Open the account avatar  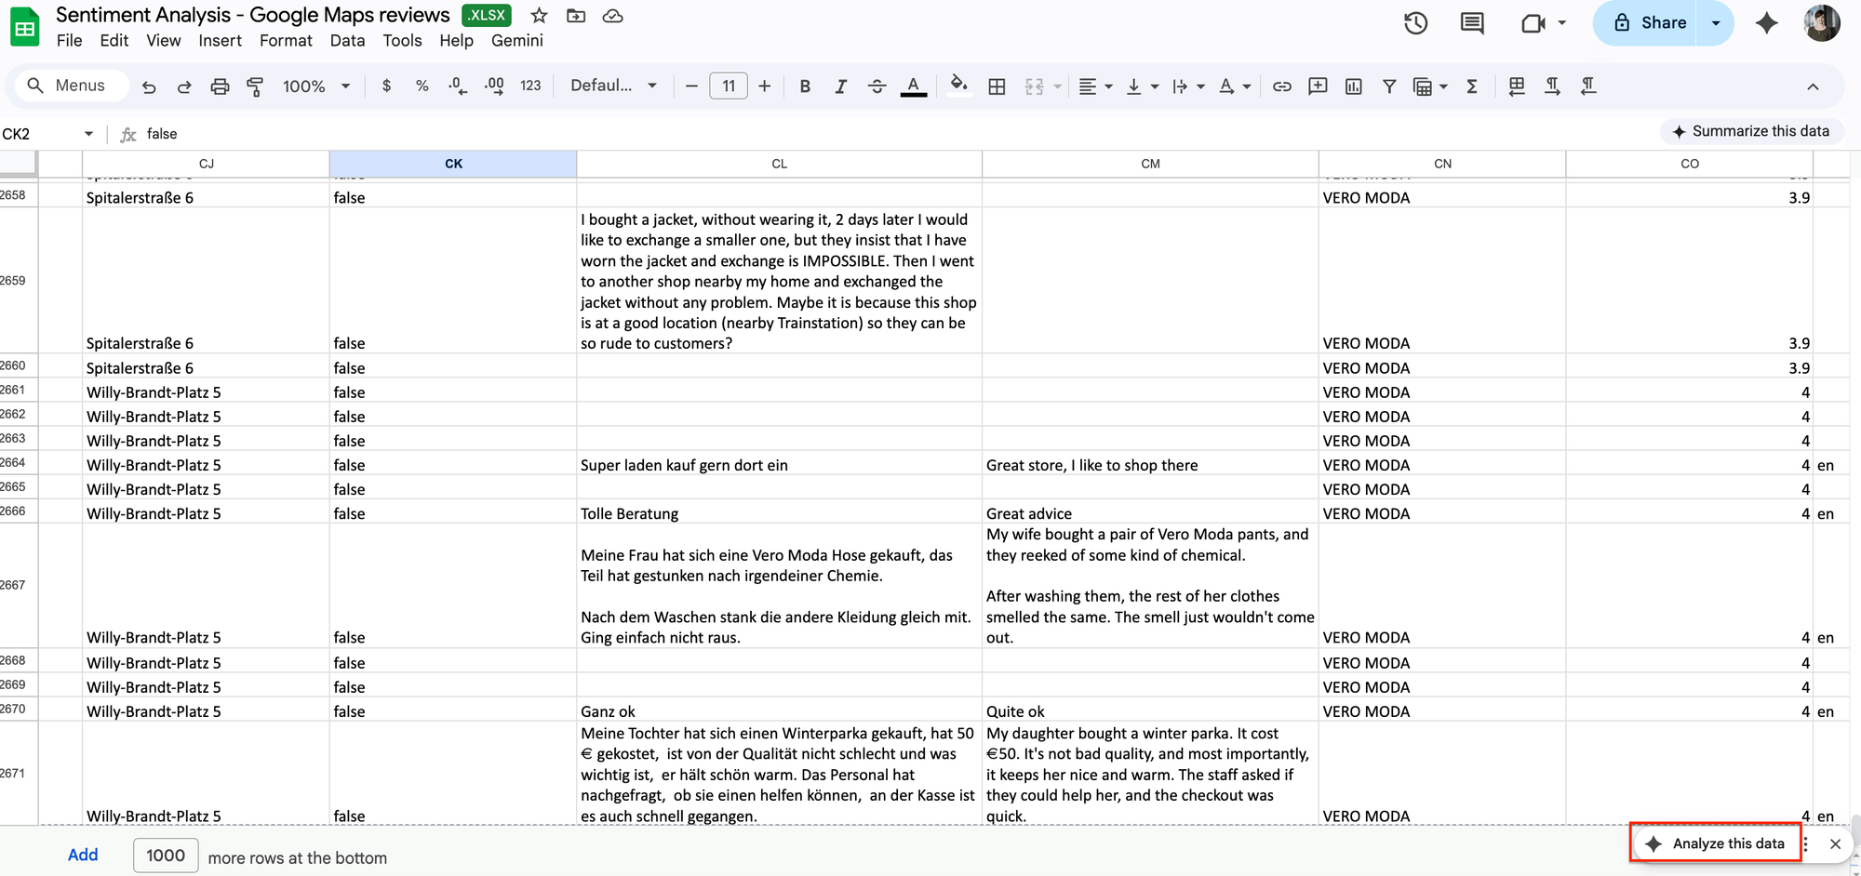tap(1821, 23)
